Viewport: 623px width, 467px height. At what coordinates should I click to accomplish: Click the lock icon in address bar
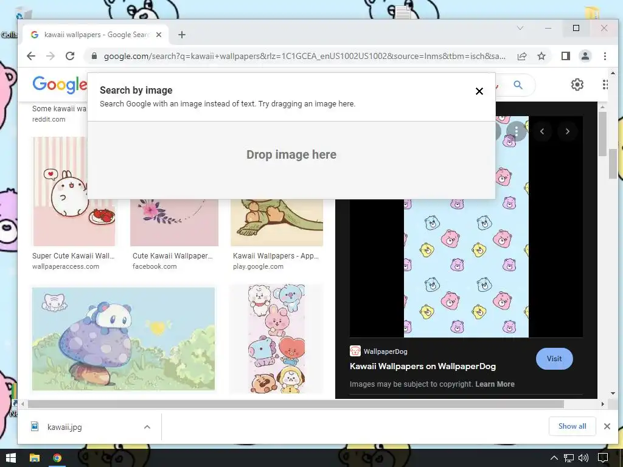click(94, 56)
